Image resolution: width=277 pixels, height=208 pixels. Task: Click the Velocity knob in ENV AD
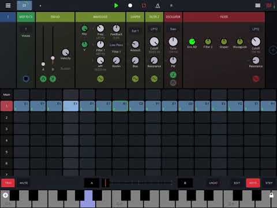(x=65, y=52)
